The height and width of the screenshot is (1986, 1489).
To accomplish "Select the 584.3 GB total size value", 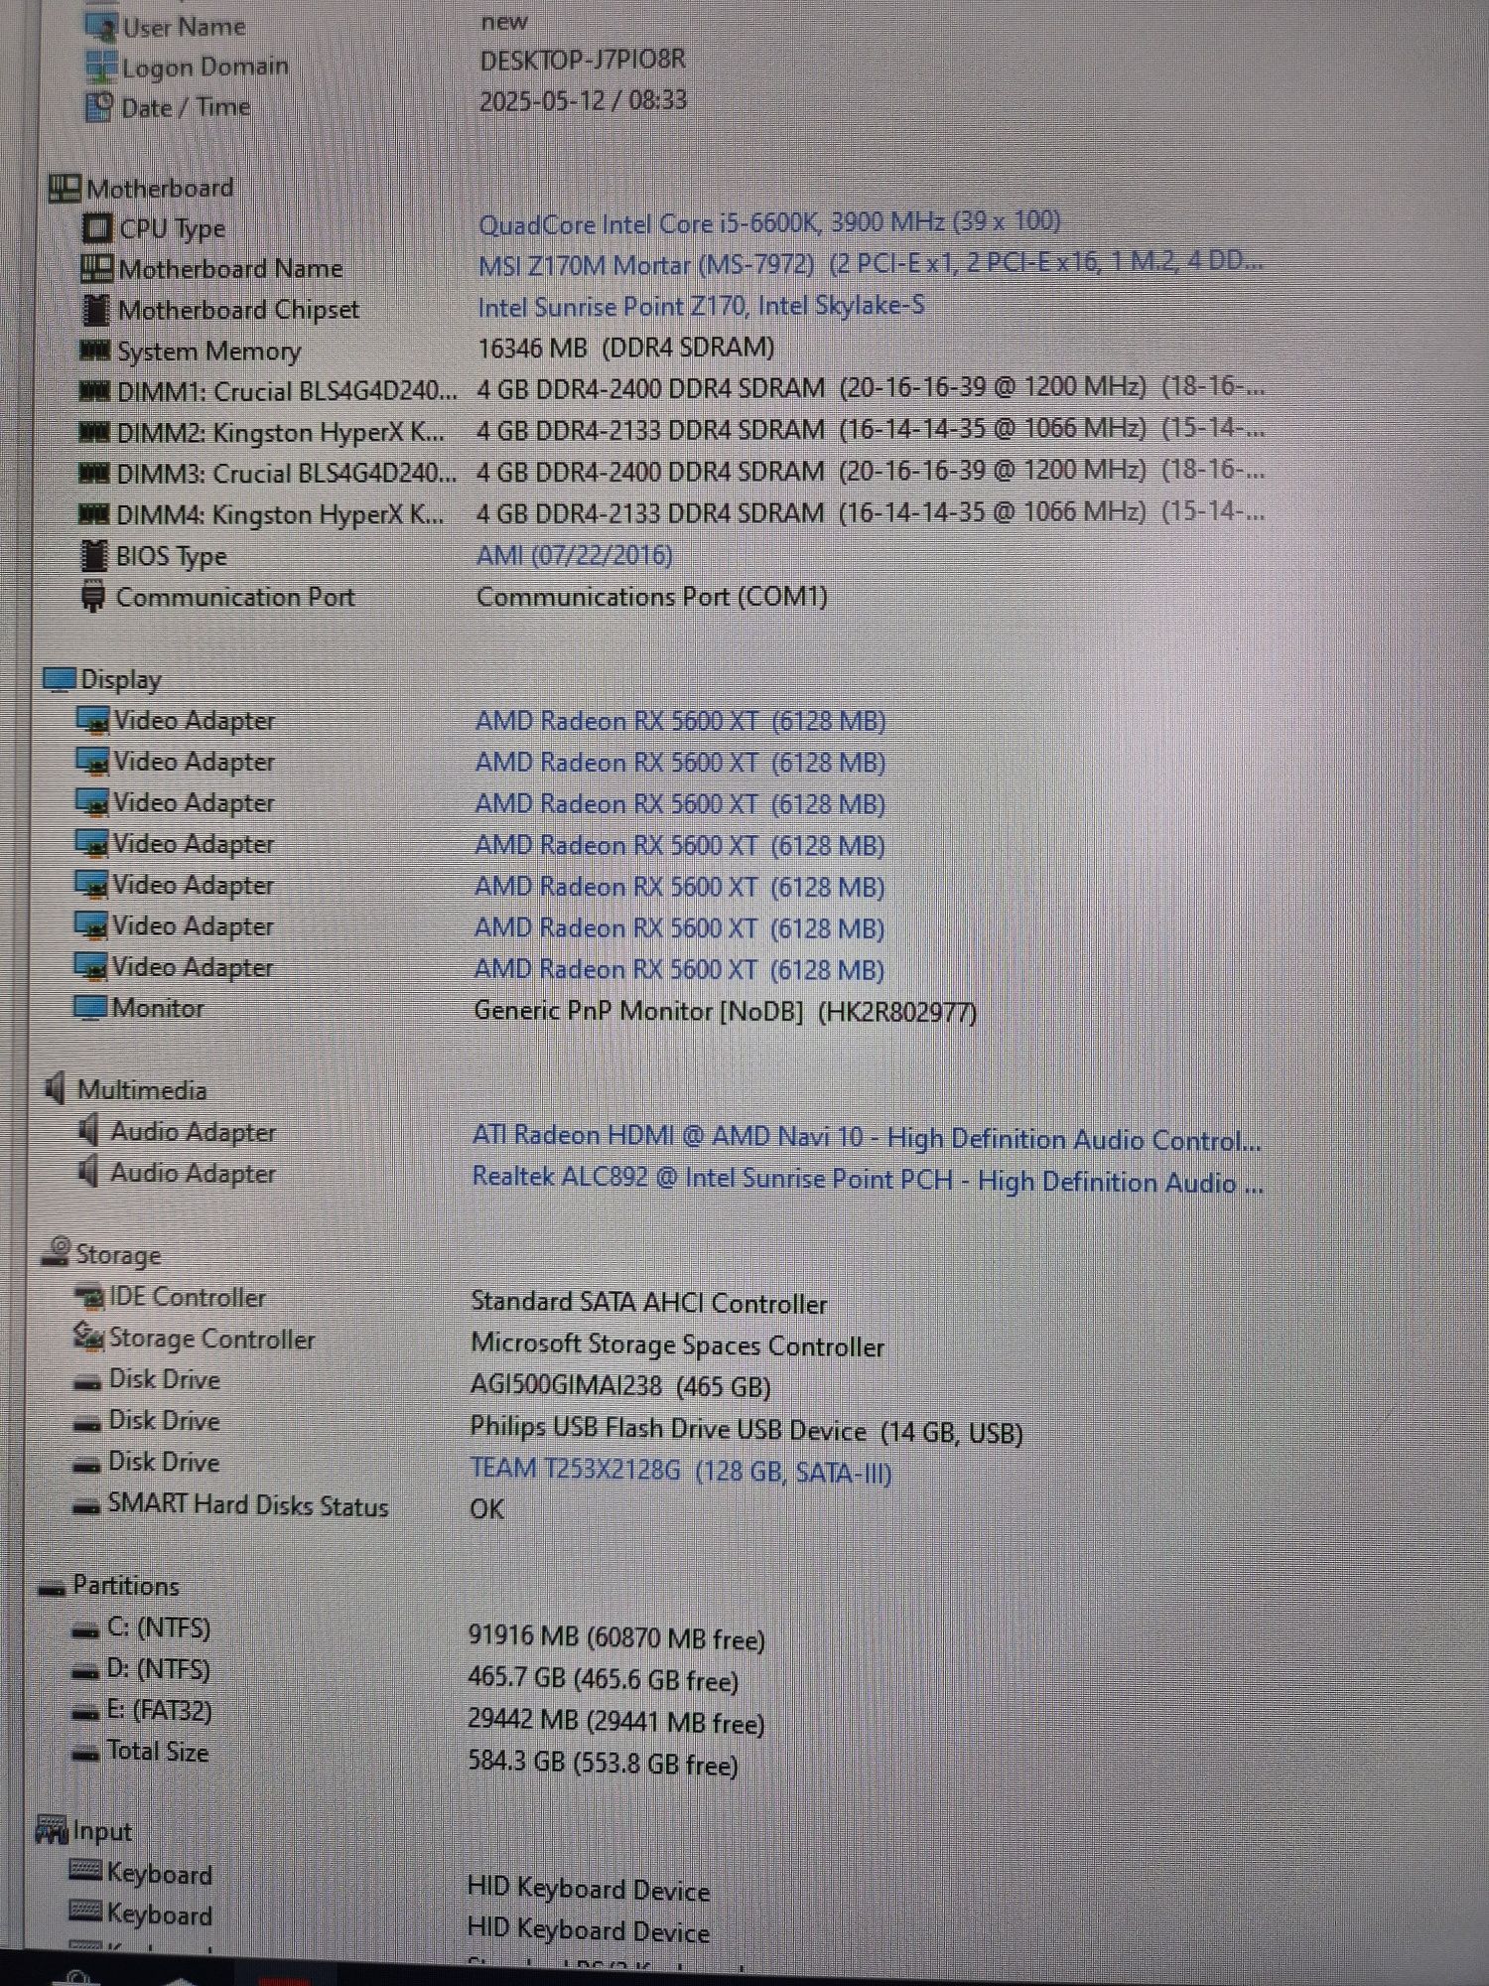I will click(603, 1764).
